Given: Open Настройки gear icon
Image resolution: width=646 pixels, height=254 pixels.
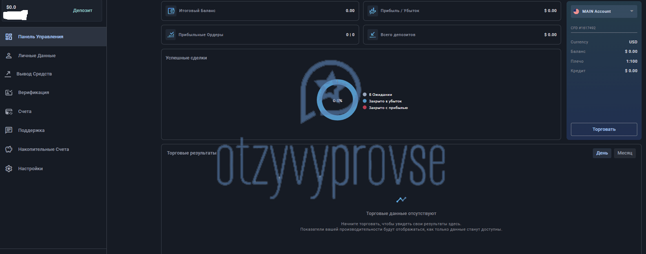Looking at the screenshot, I should tap(9, 169).
